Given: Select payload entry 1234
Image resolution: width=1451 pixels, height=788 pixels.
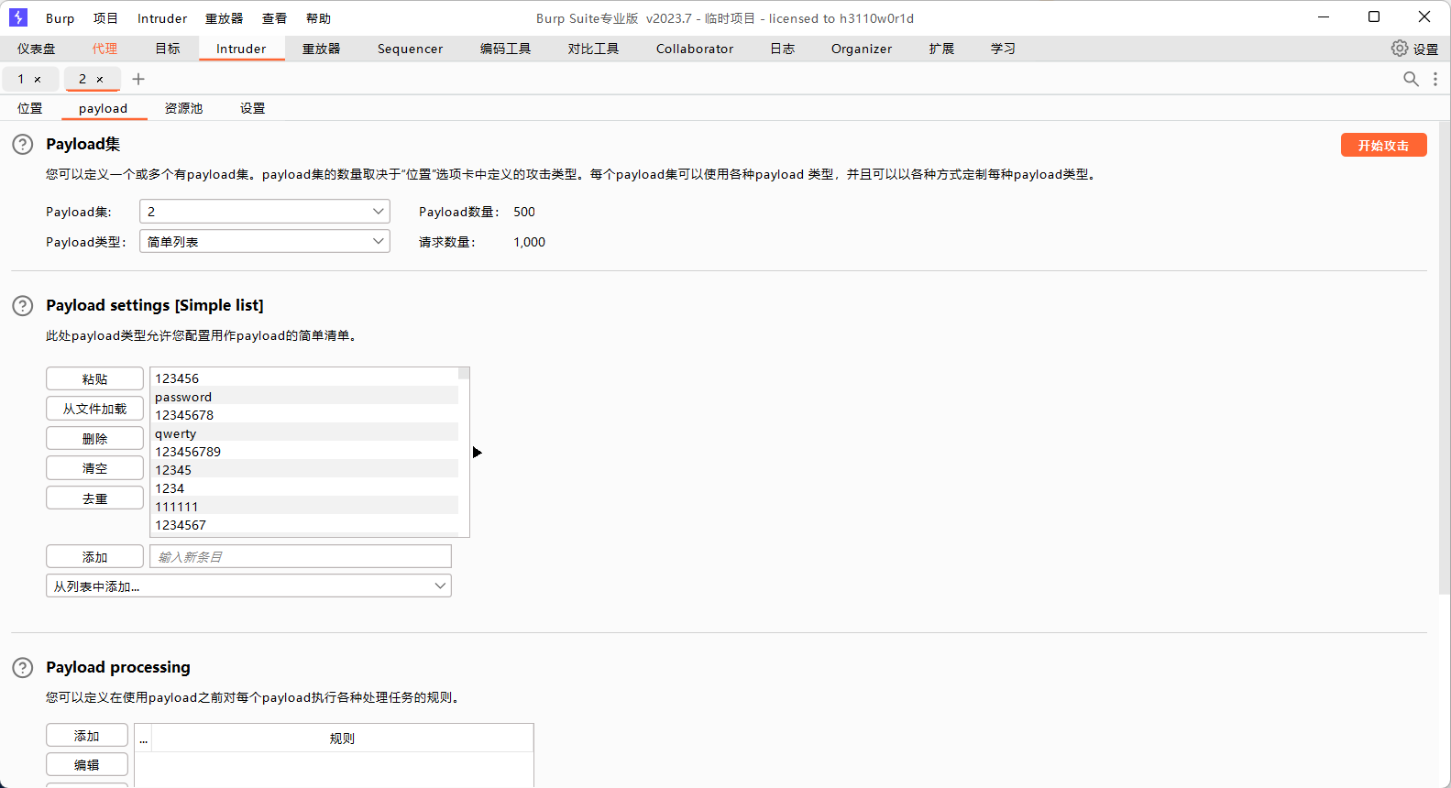Looking at the screenshot, I should tap(304, 488).
